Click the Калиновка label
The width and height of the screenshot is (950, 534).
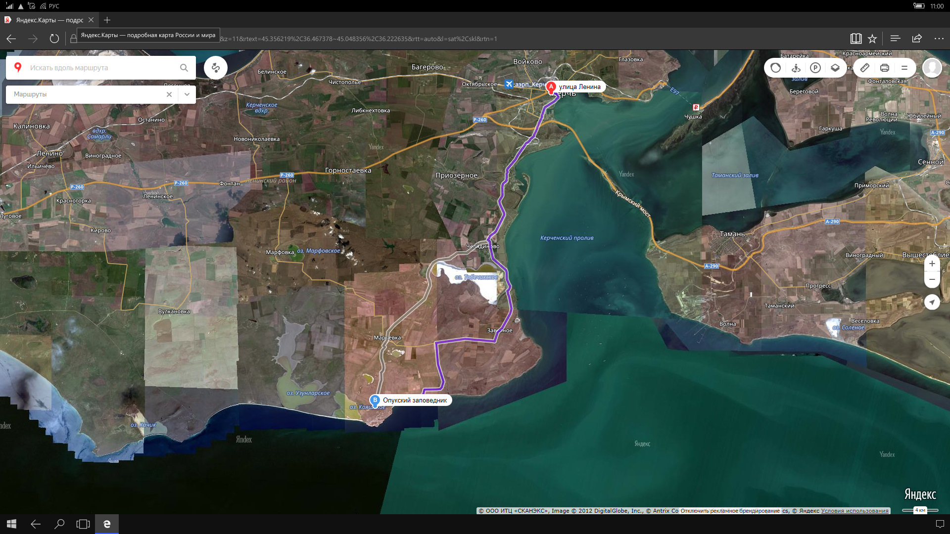coord(31,126)
